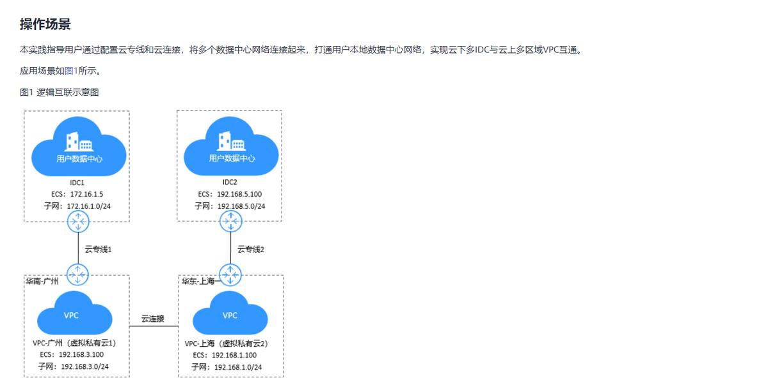Select the IDC1 用户数据中心 cloud icon
Viewport: 768px width, 385px height.
point(78,147)
